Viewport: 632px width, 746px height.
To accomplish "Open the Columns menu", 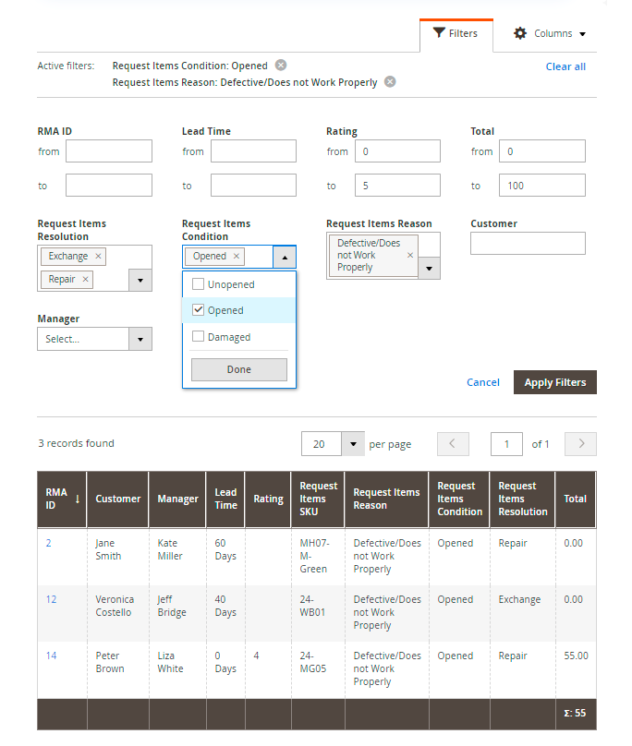I will pos(549,34).
